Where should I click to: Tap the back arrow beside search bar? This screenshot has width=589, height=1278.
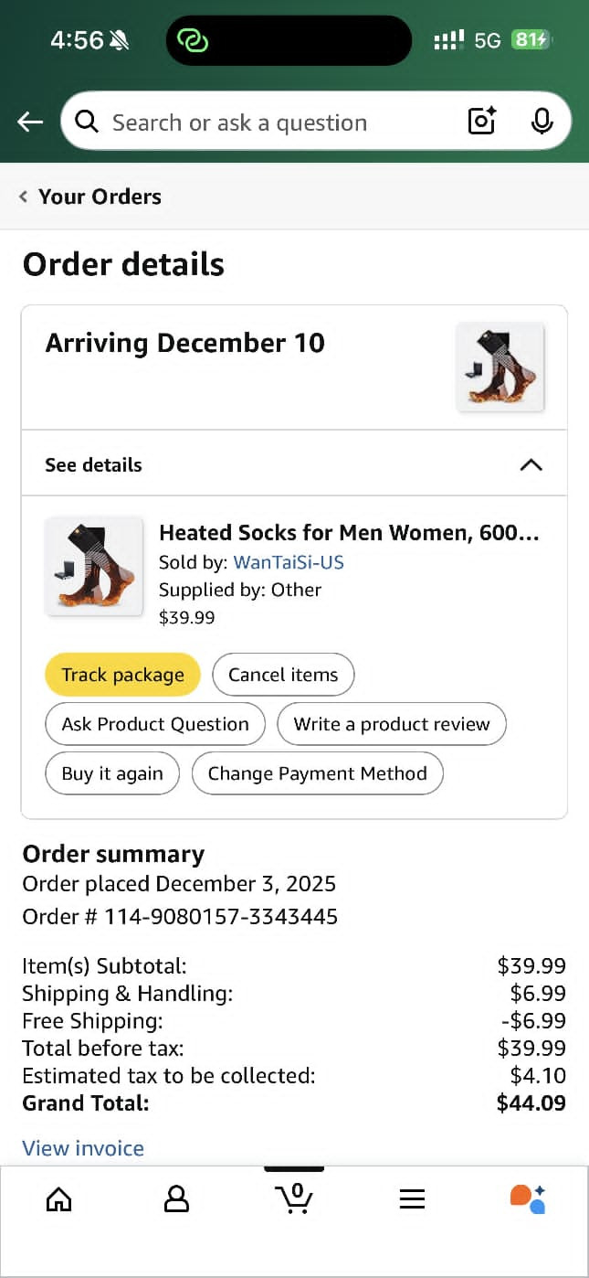tap(30, 122)
